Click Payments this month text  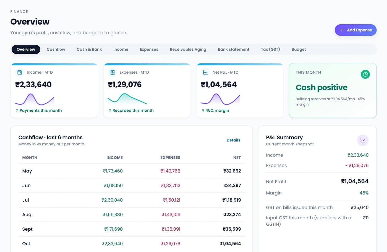click(x=41, y=110)
